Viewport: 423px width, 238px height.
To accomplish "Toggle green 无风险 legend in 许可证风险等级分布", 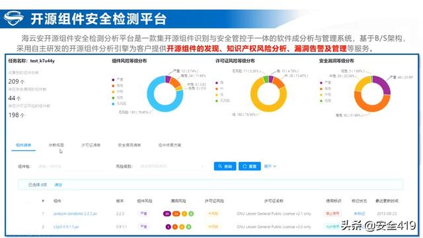I will (x=223, y=100).
